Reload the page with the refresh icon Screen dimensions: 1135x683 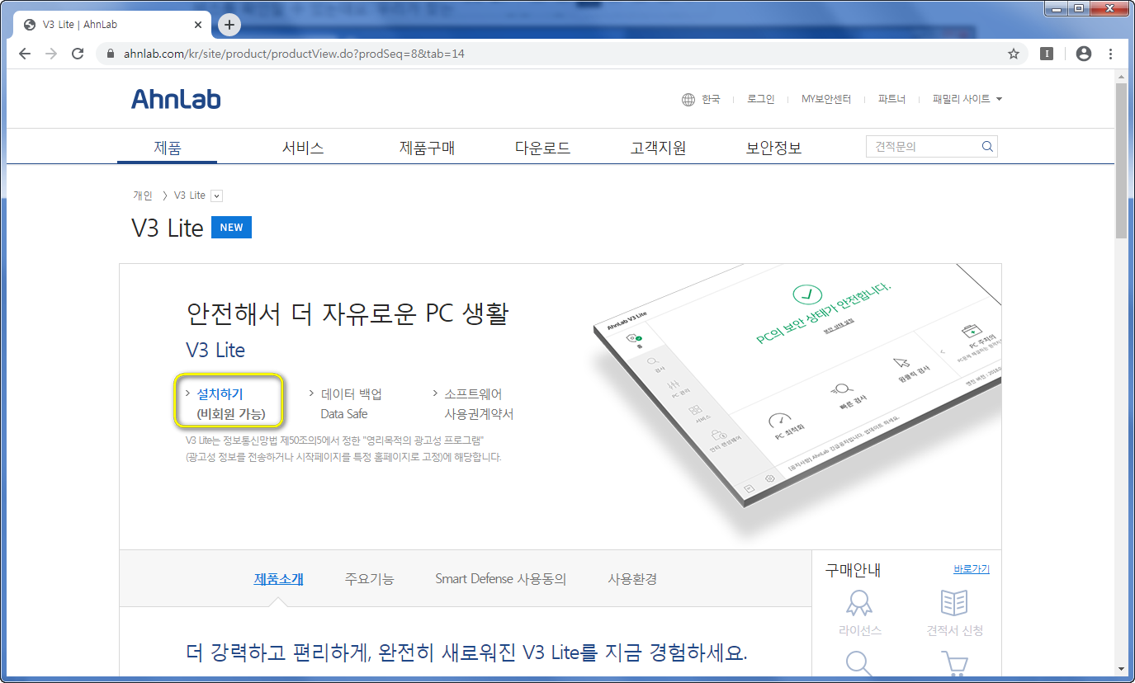(78, 54)
